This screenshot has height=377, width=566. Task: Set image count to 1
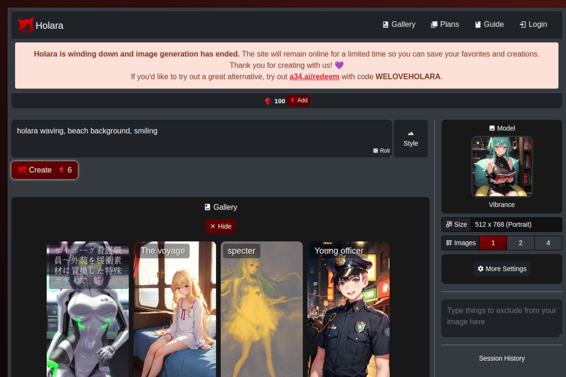click(x=493, y=243)
